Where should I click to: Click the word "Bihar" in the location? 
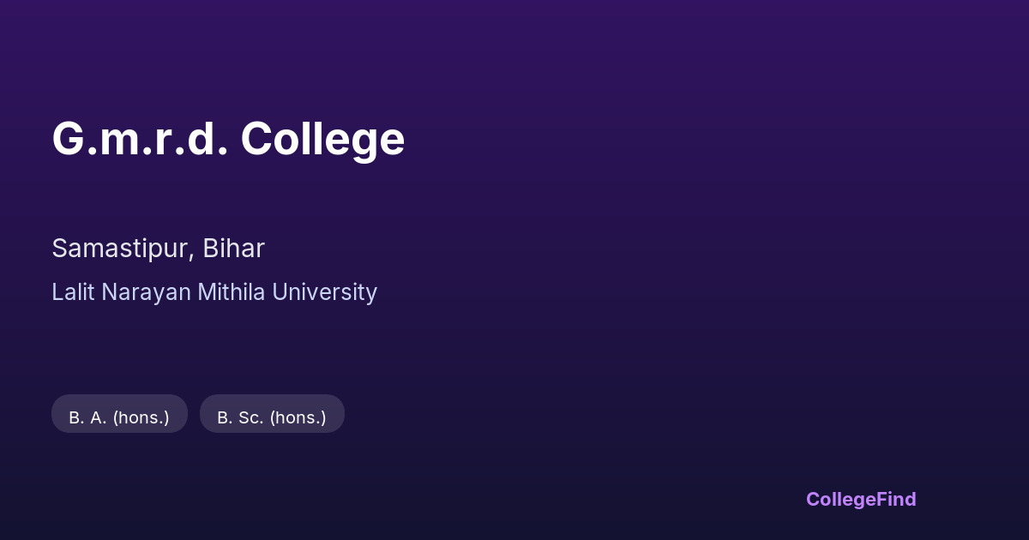click(x=234, y=249)
